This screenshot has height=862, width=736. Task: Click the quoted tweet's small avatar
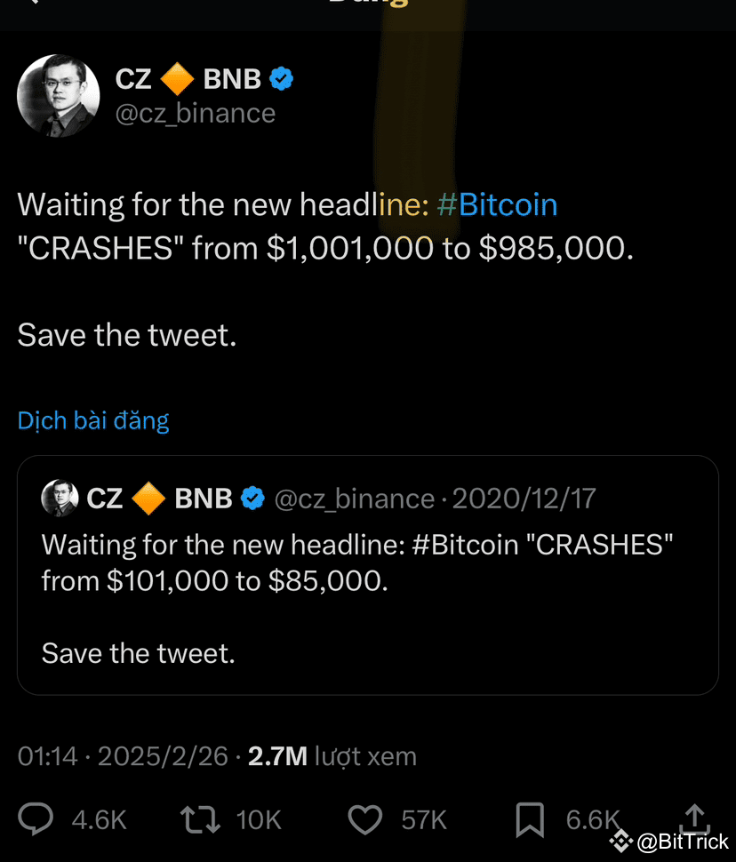(x=58, y=499)
